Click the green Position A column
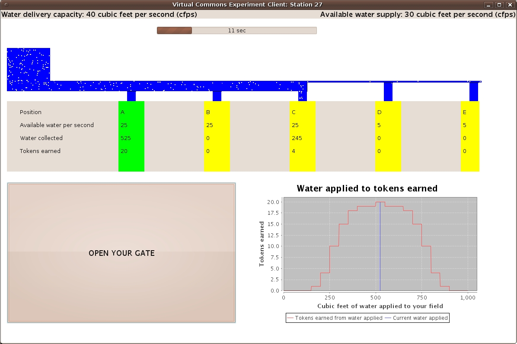The image size is (517, 344). tap(131, 136)
